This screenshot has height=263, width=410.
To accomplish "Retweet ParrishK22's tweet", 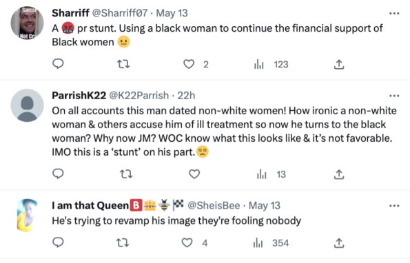I will [126, 174].
